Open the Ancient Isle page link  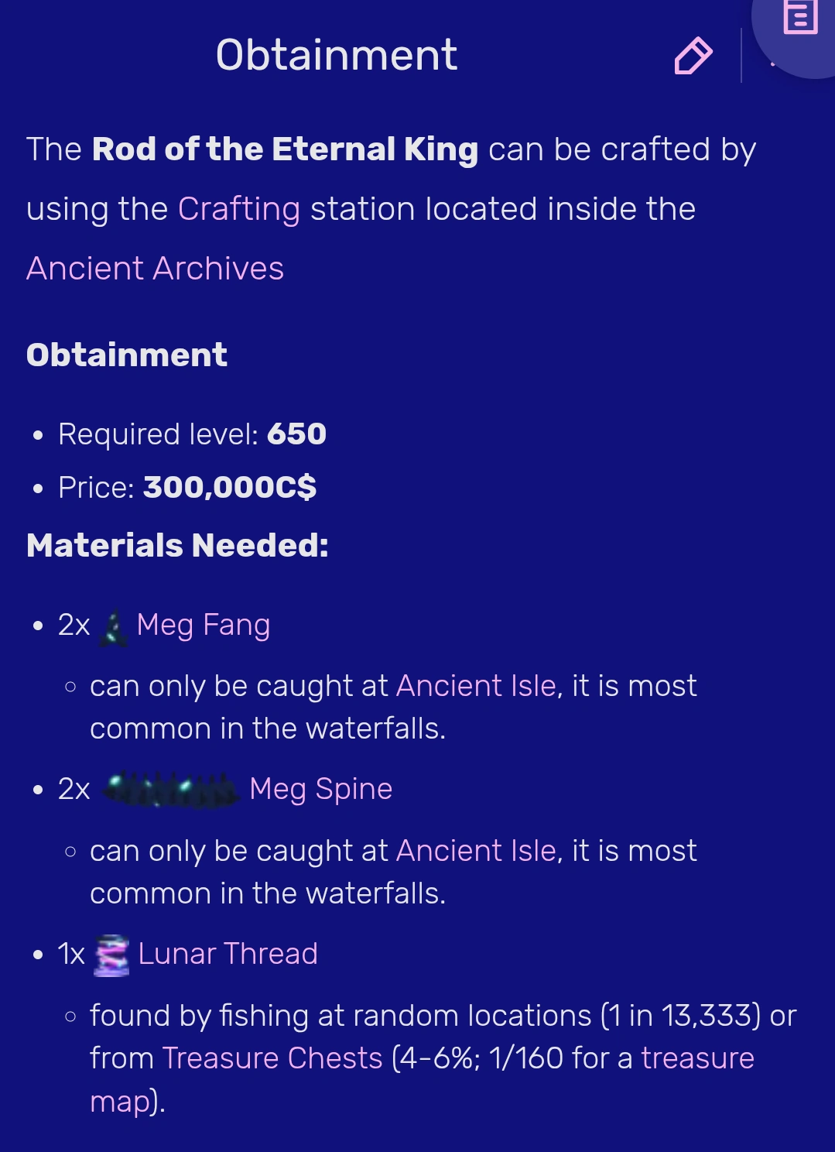[474, 685]
